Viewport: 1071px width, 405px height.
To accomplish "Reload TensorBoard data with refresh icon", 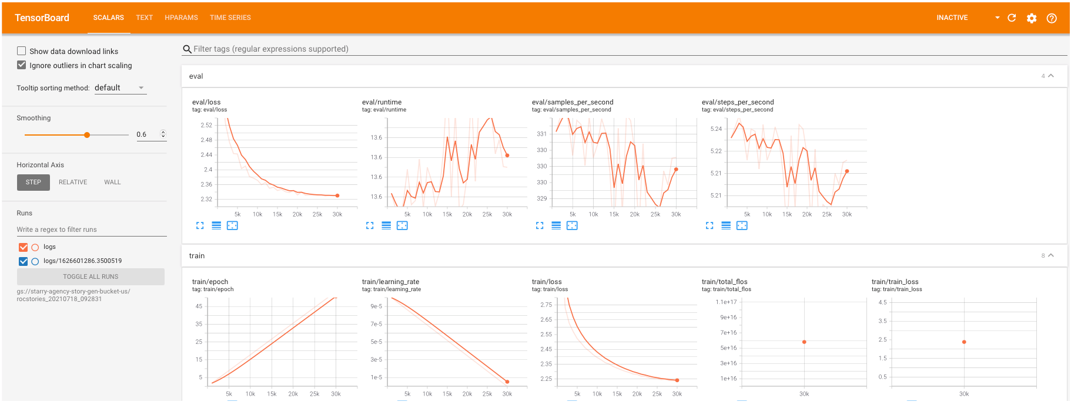I will pos(1012,18).
